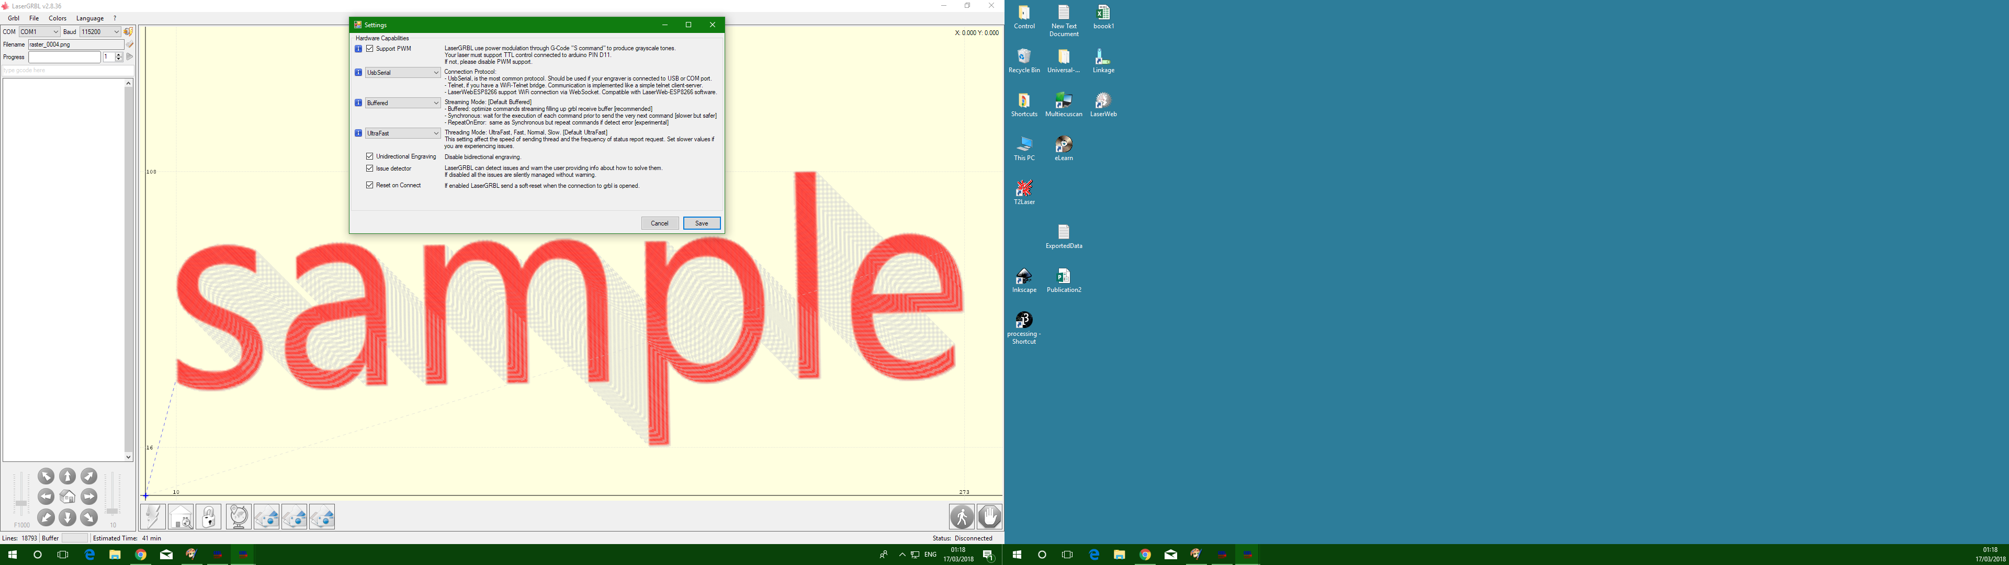2009x565 pixels.
Task: Click the Save button in Settings
Action: pos(701,223)
